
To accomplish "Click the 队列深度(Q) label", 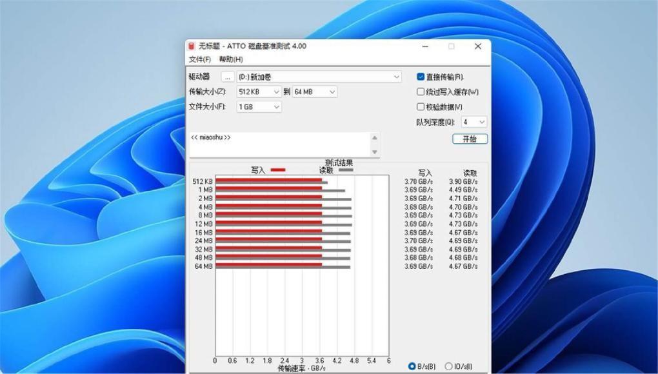I will click(x=435, y=123).
